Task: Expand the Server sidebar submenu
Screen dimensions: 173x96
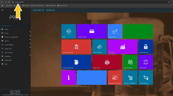Action: pos(15,41)
